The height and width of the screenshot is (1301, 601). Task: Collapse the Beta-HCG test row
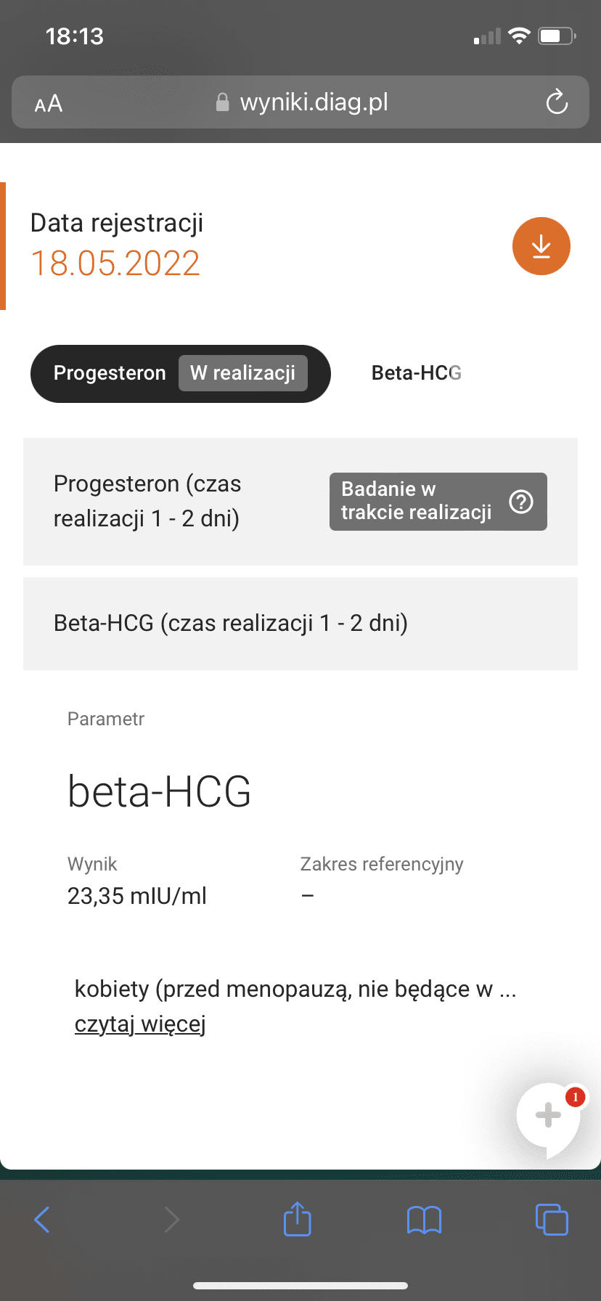231,623
